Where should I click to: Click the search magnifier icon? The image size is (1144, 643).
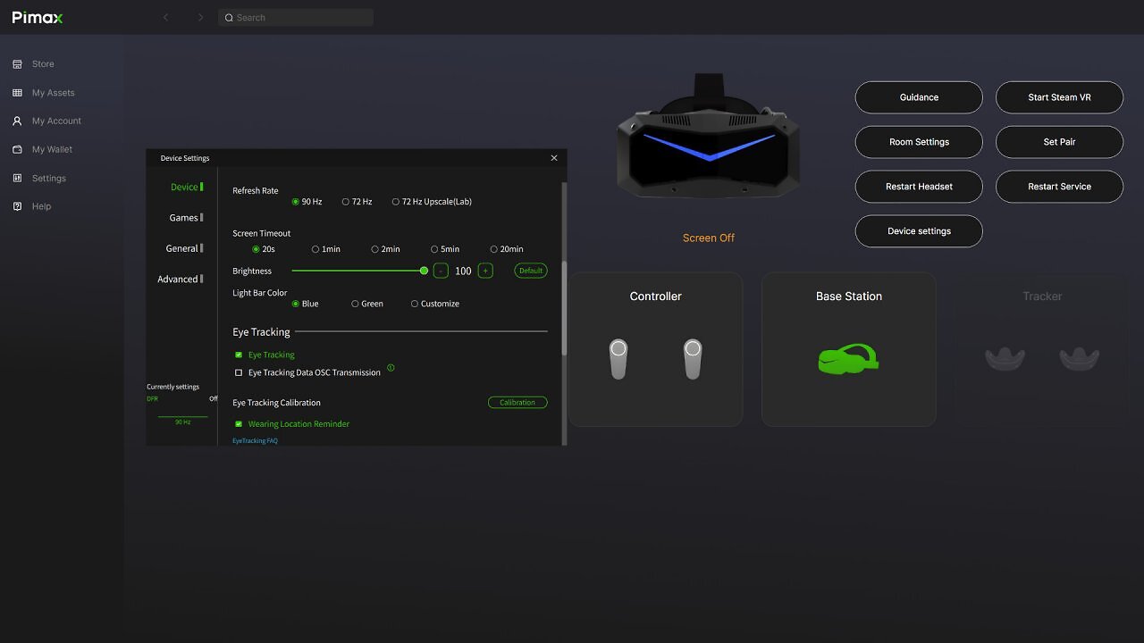[229, 18]
